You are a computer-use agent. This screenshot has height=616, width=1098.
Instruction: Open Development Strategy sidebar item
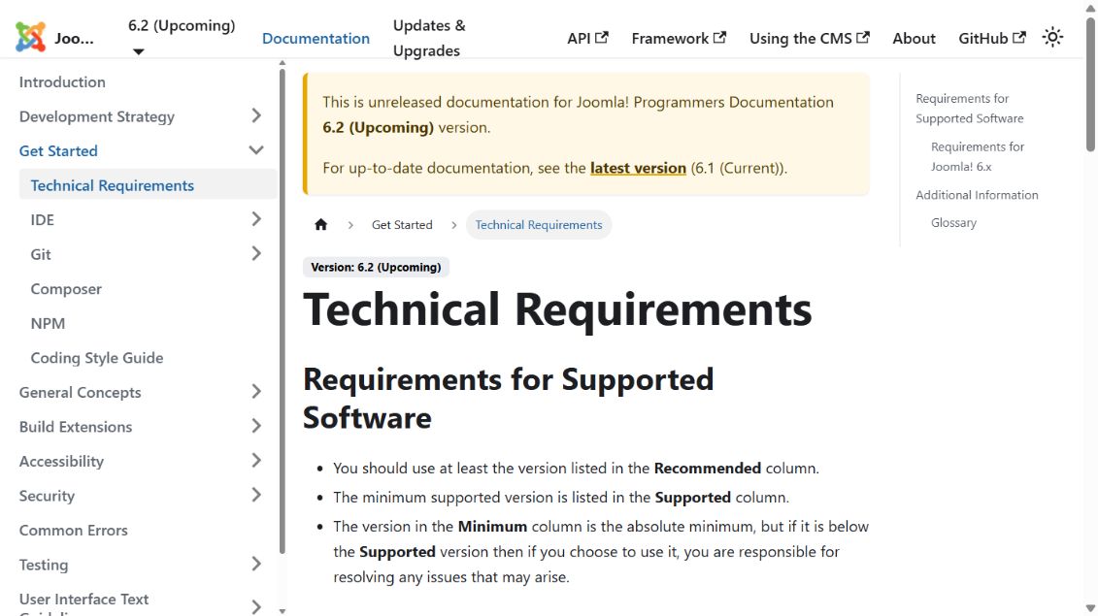point(97,116)
